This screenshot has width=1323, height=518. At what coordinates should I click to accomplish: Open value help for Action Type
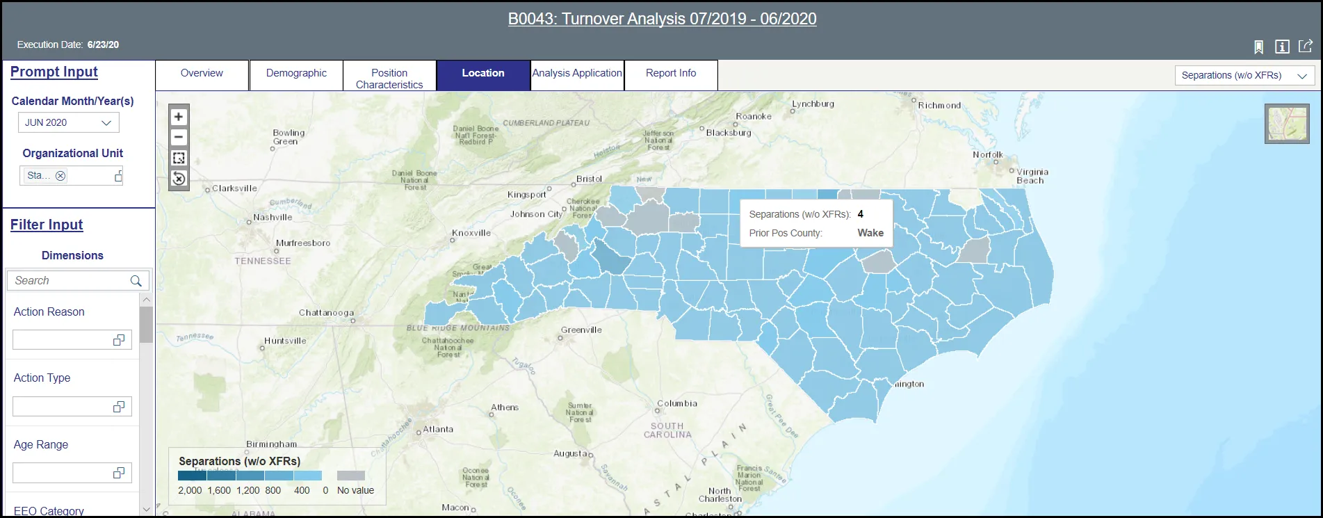119,407
